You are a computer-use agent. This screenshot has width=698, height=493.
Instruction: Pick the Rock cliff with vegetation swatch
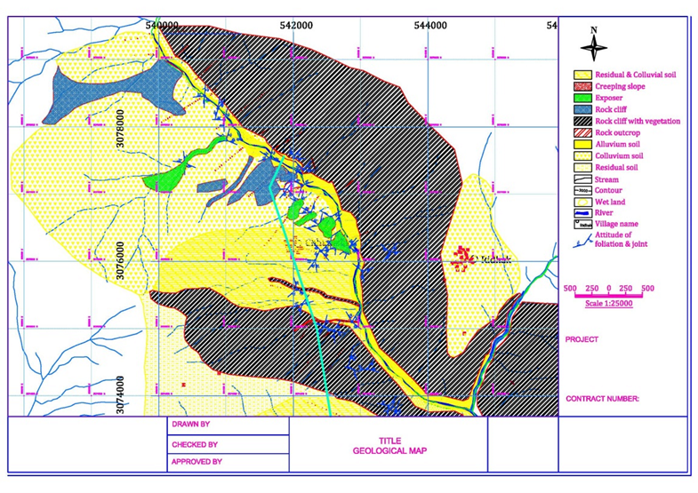(582, 121)
